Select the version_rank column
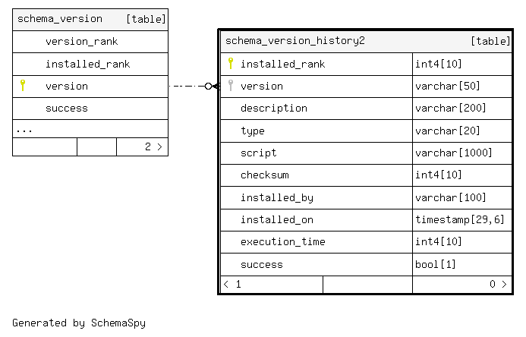Viewport: 526px width, 337px height. (90, 42)
